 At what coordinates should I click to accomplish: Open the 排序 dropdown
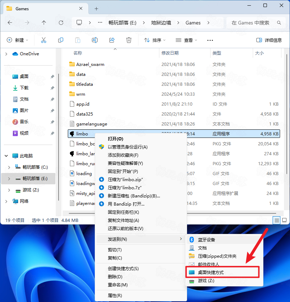click(x=155, y=40)
